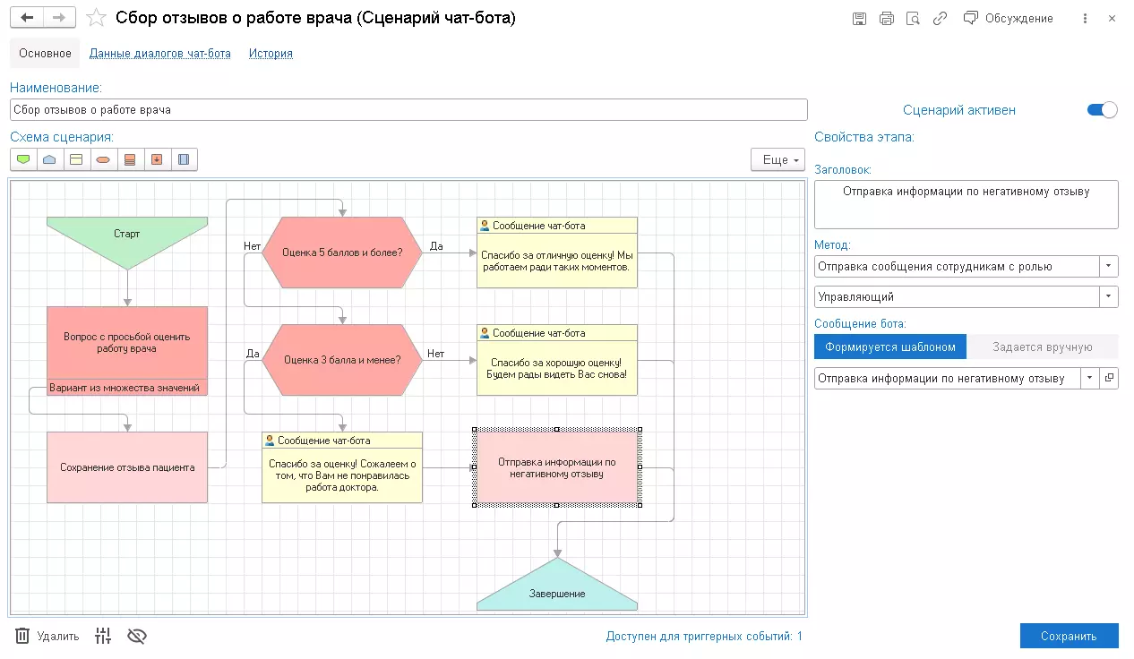1134x659 pixels.
Task: Insert a yellow message block from toolbar
Action: click(76, 160)
